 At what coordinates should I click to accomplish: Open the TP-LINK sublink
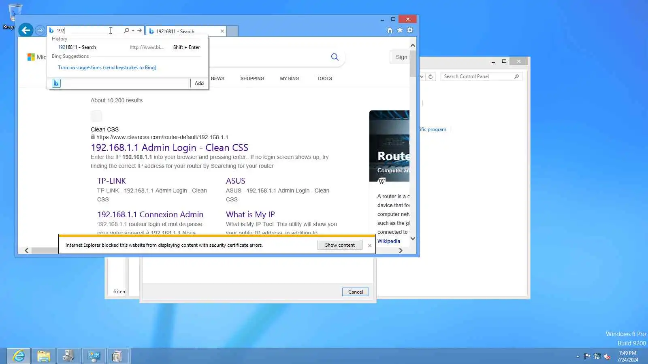111,181
